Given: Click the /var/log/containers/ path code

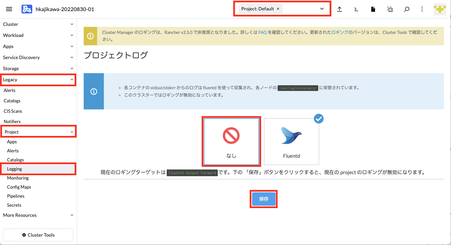Looking at the screenshot, I should (x=298, y=88).
